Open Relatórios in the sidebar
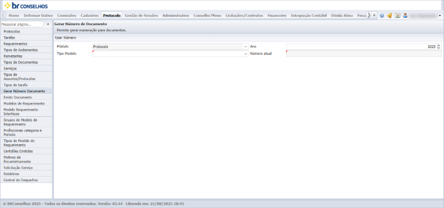Screen dimensions: 444x208 pos(26,174)
